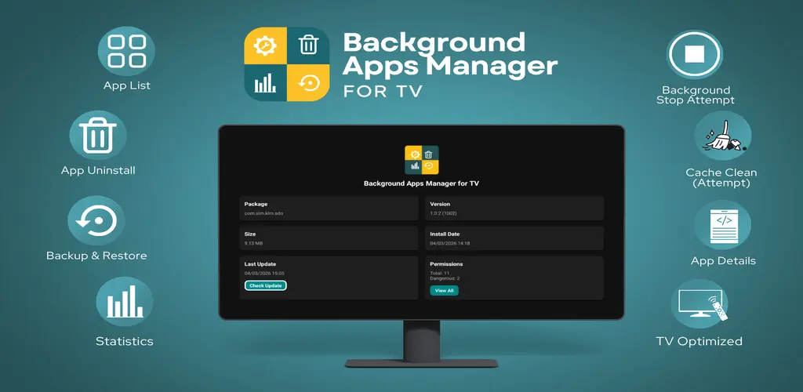Select the Package info card
803x392 pixels.
[x=329, y=209]
